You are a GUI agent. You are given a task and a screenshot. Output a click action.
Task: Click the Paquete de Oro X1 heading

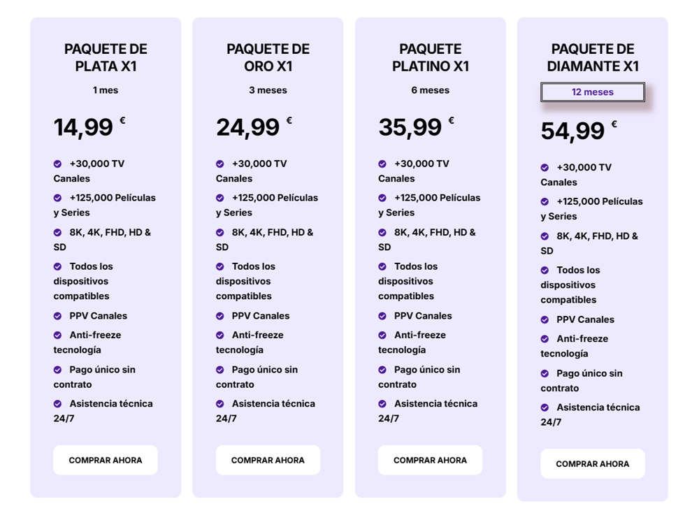(x=268, y=58)
